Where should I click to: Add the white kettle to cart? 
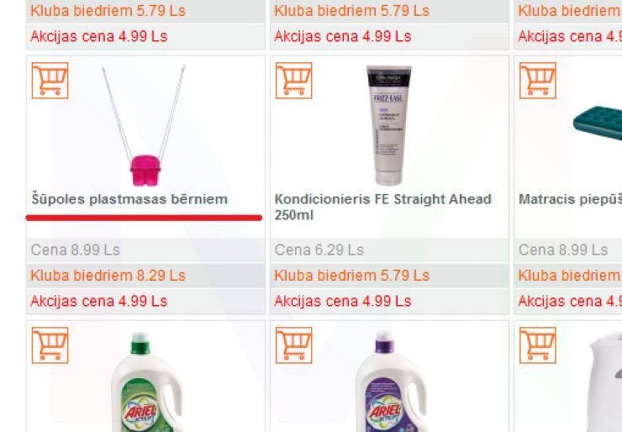coord(538,345)
